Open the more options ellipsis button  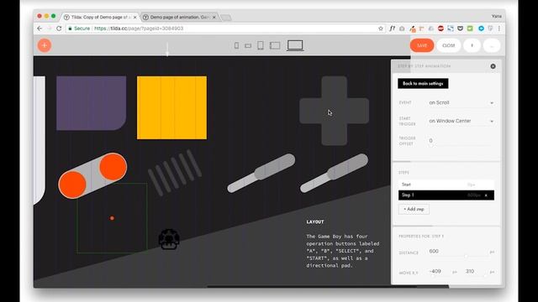tap(491, 45)
